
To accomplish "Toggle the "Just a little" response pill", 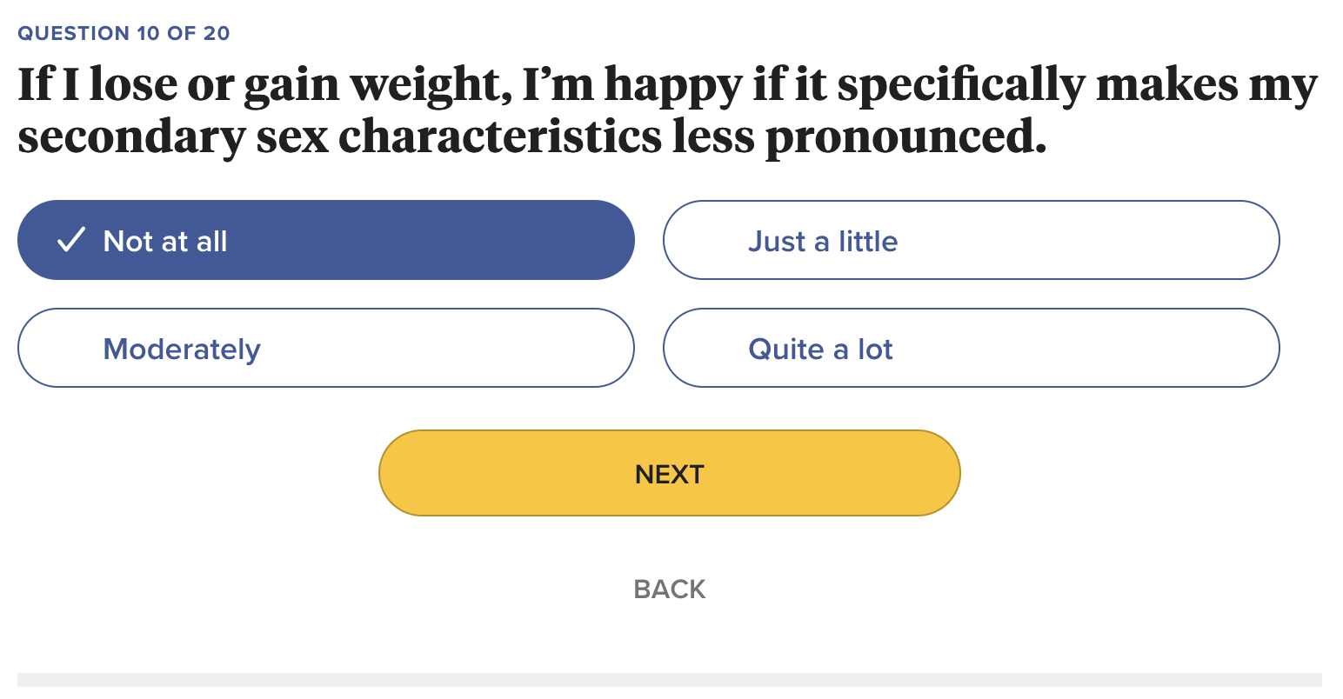I will pos(971,240).
